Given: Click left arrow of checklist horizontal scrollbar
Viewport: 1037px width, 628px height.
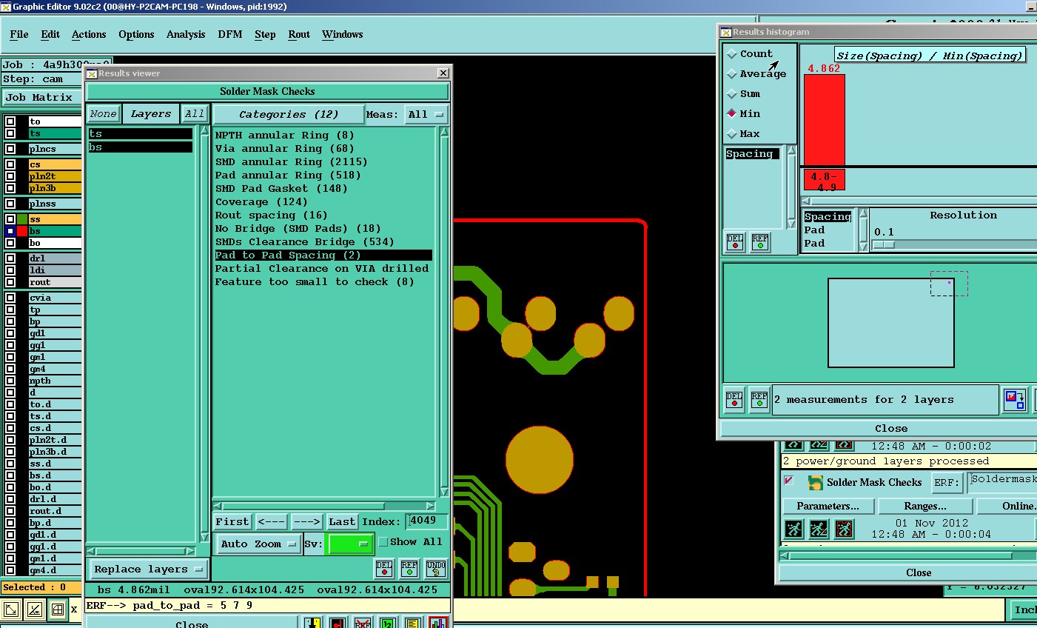Looking at the screenshot, I should pyautogui.click(x=784, y=555).
